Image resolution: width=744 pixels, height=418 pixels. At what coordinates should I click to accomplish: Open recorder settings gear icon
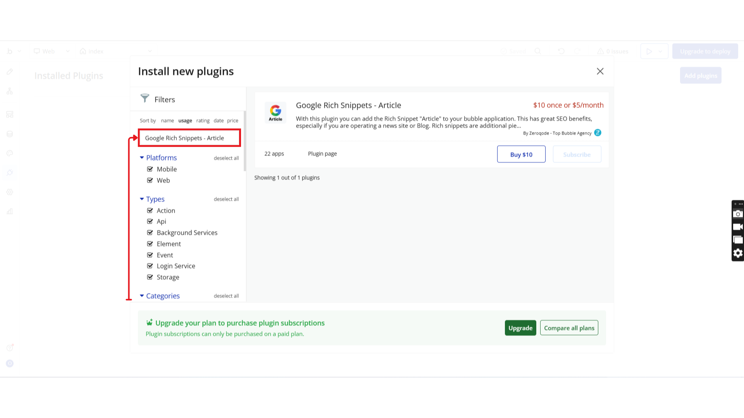pyautogui.click(x=738, y=253)
